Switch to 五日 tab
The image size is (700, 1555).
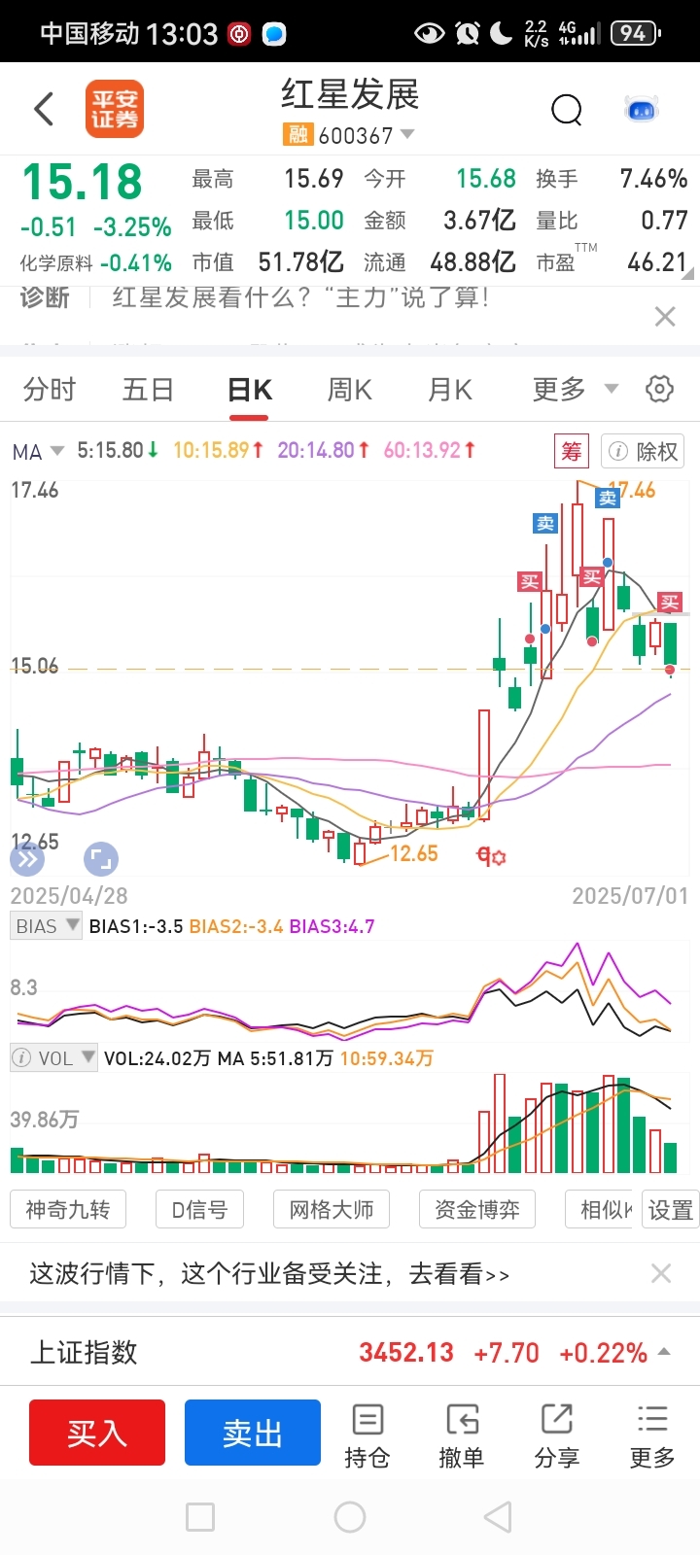(148, 390)
